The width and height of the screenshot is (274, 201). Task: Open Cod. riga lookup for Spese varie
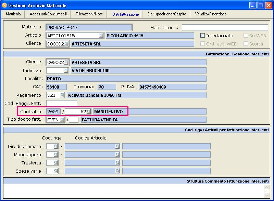coord(56,171)
